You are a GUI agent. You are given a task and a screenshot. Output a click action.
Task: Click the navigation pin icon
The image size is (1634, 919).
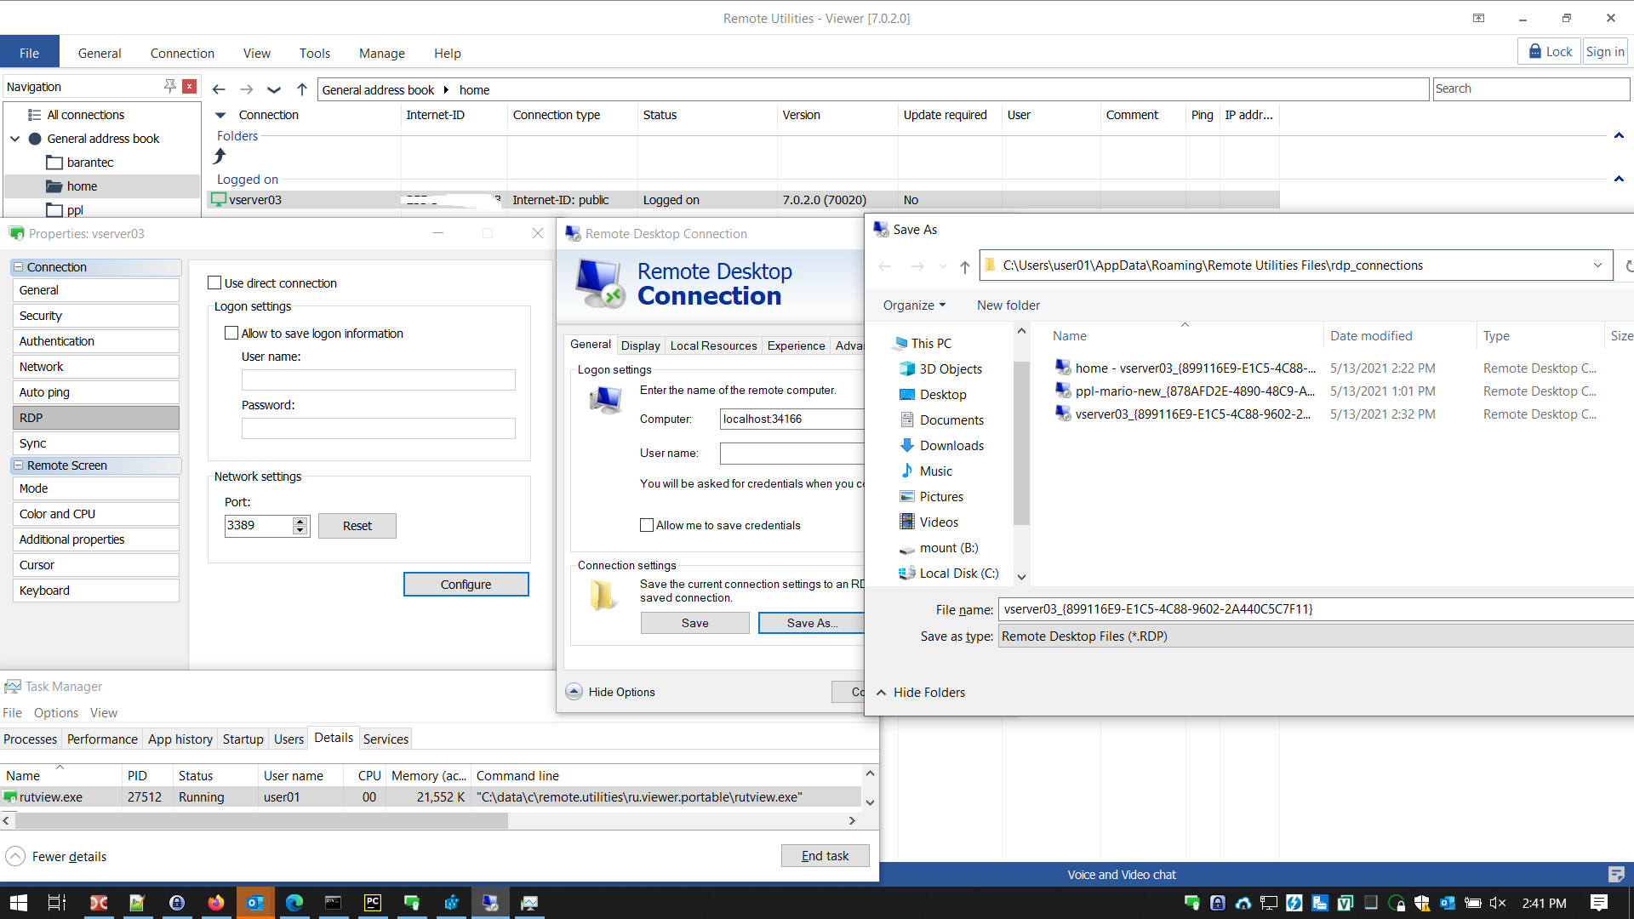(x=169, y=86)
